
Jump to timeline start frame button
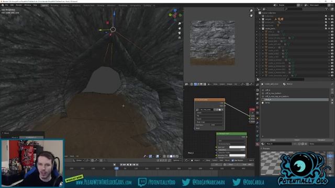(121, 164)
